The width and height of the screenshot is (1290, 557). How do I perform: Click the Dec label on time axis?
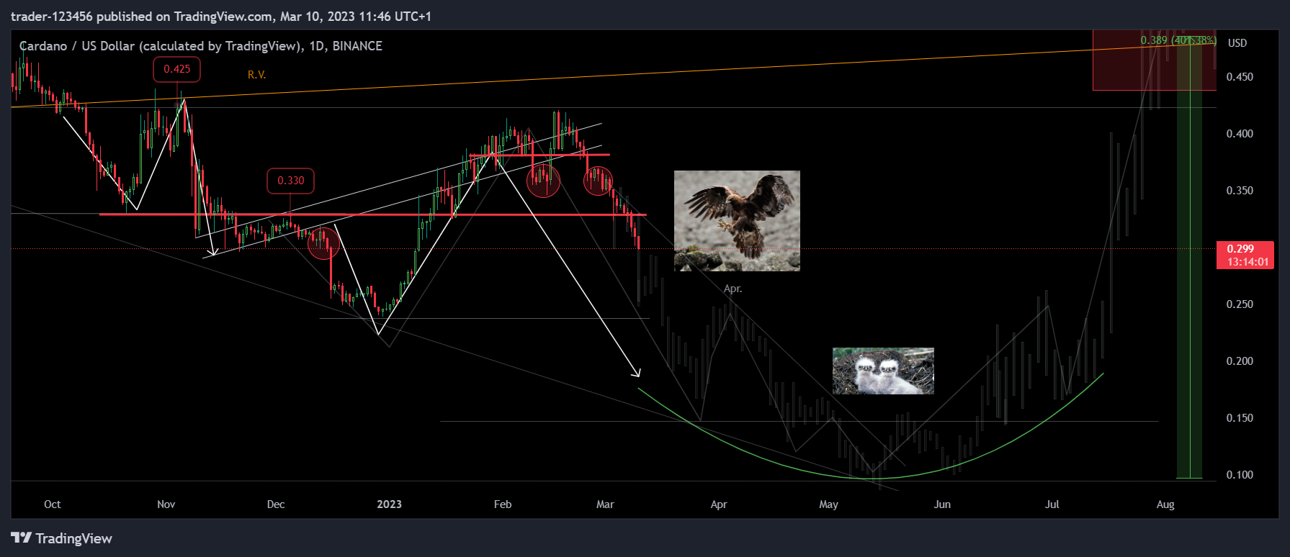(x=276, y=504)
